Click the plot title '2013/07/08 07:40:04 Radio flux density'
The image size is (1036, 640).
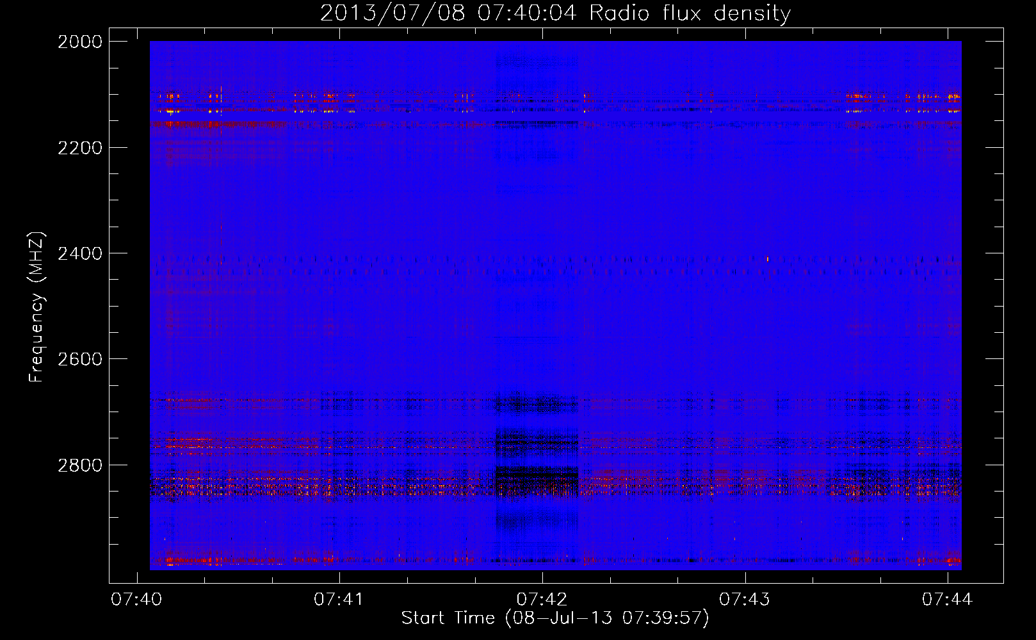pos(555,13)
